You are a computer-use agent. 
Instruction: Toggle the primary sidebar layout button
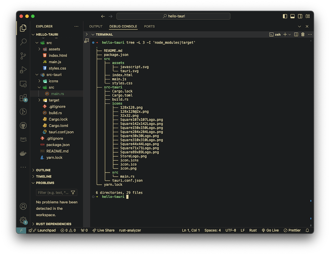[285, 16]
